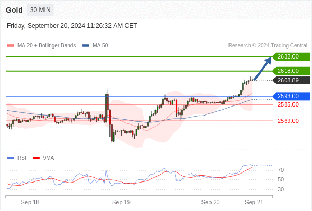Click the 2593.00 blue pivot price tag
The image size is (312, 211).
point(291,97)
